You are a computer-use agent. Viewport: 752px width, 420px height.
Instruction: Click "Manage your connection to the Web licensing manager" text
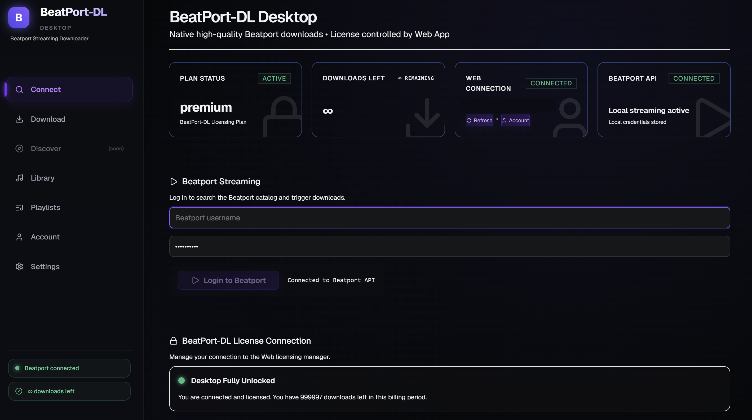pyautogui.click(x=250, y=357)
